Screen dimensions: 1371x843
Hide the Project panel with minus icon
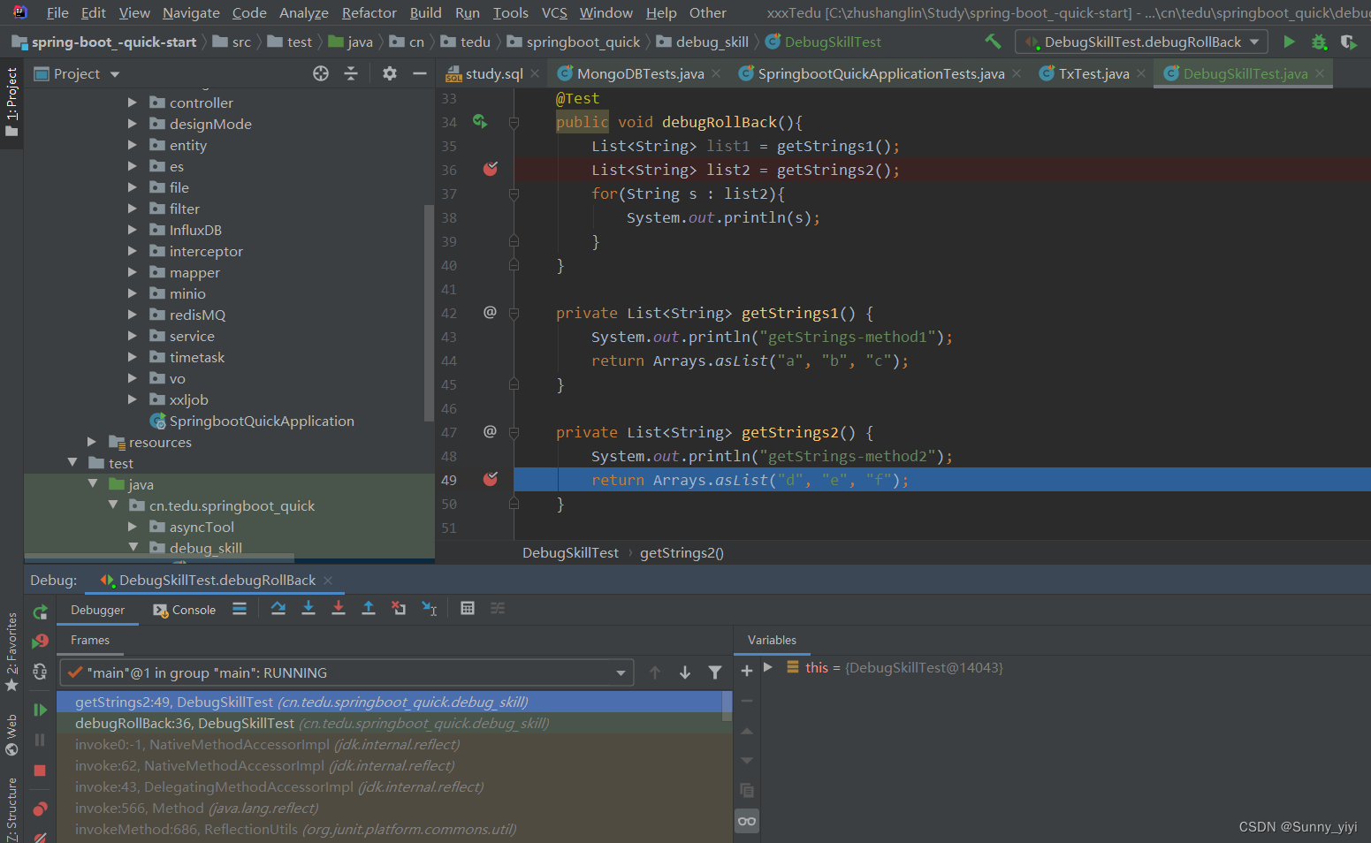[420, 73]
